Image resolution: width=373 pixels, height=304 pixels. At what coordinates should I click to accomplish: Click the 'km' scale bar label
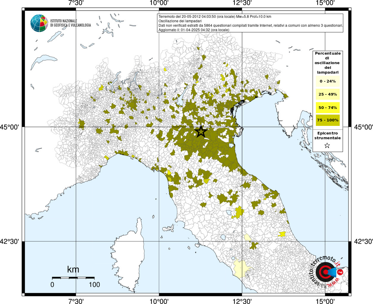(73, 269)
